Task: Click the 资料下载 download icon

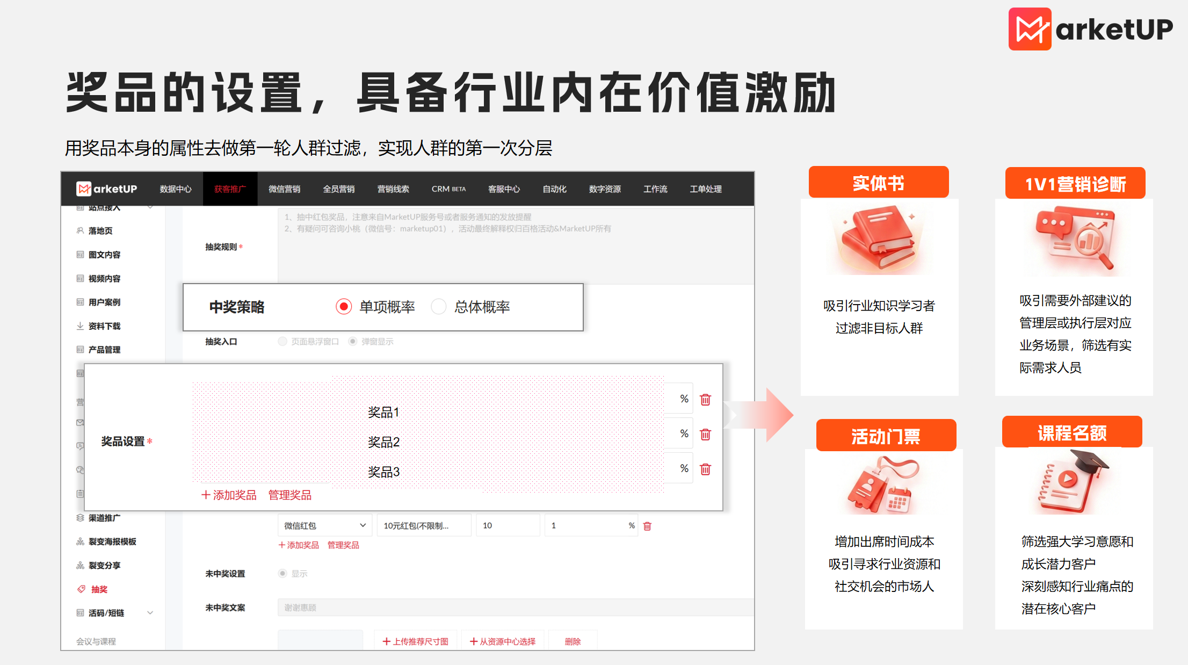Action: [x=79, y=326]
